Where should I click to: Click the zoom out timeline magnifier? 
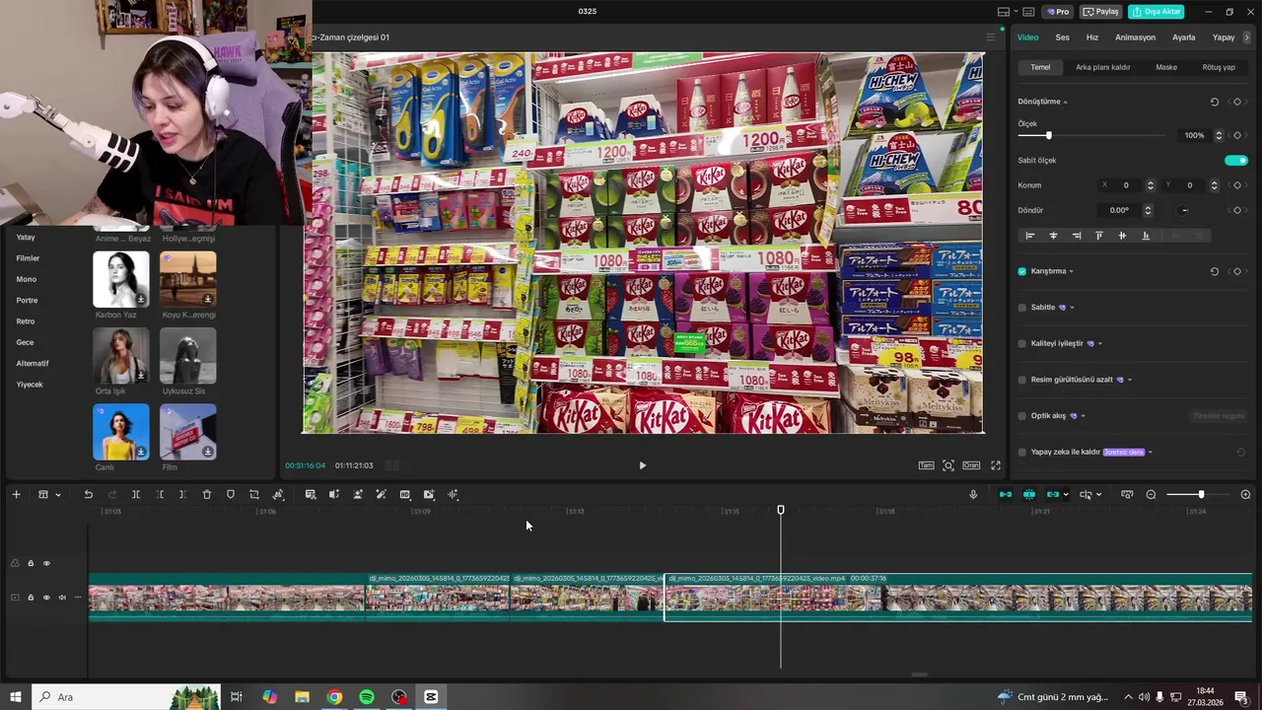tap(1151, 494)
